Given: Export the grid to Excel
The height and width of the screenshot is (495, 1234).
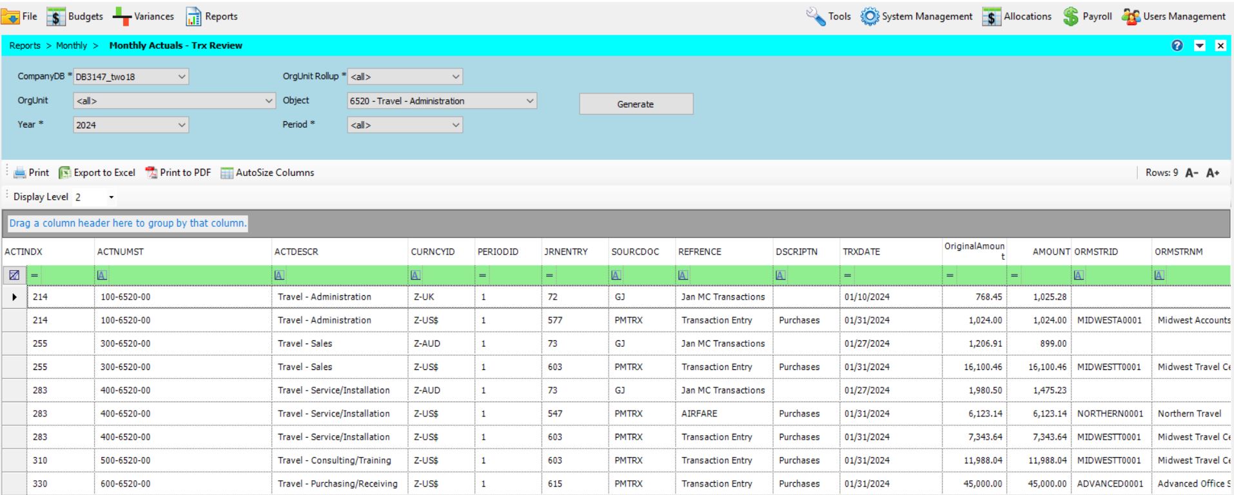Looking at the screenshot, I should (x=97, y=173).
